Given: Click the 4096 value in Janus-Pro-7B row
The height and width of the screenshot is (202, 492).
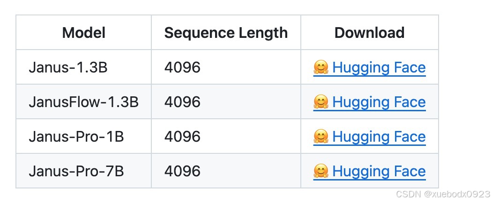Looking at the screenshot, I should pos(182,171).
